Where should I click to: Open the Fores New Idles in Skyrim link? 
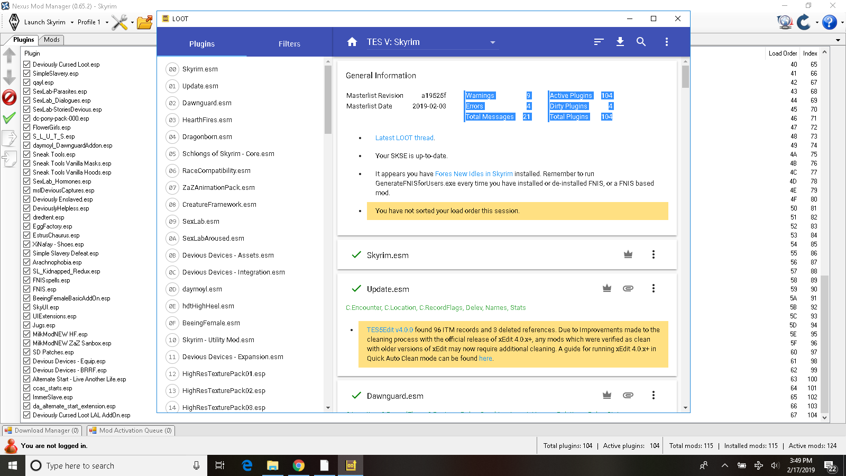(474, 174)
